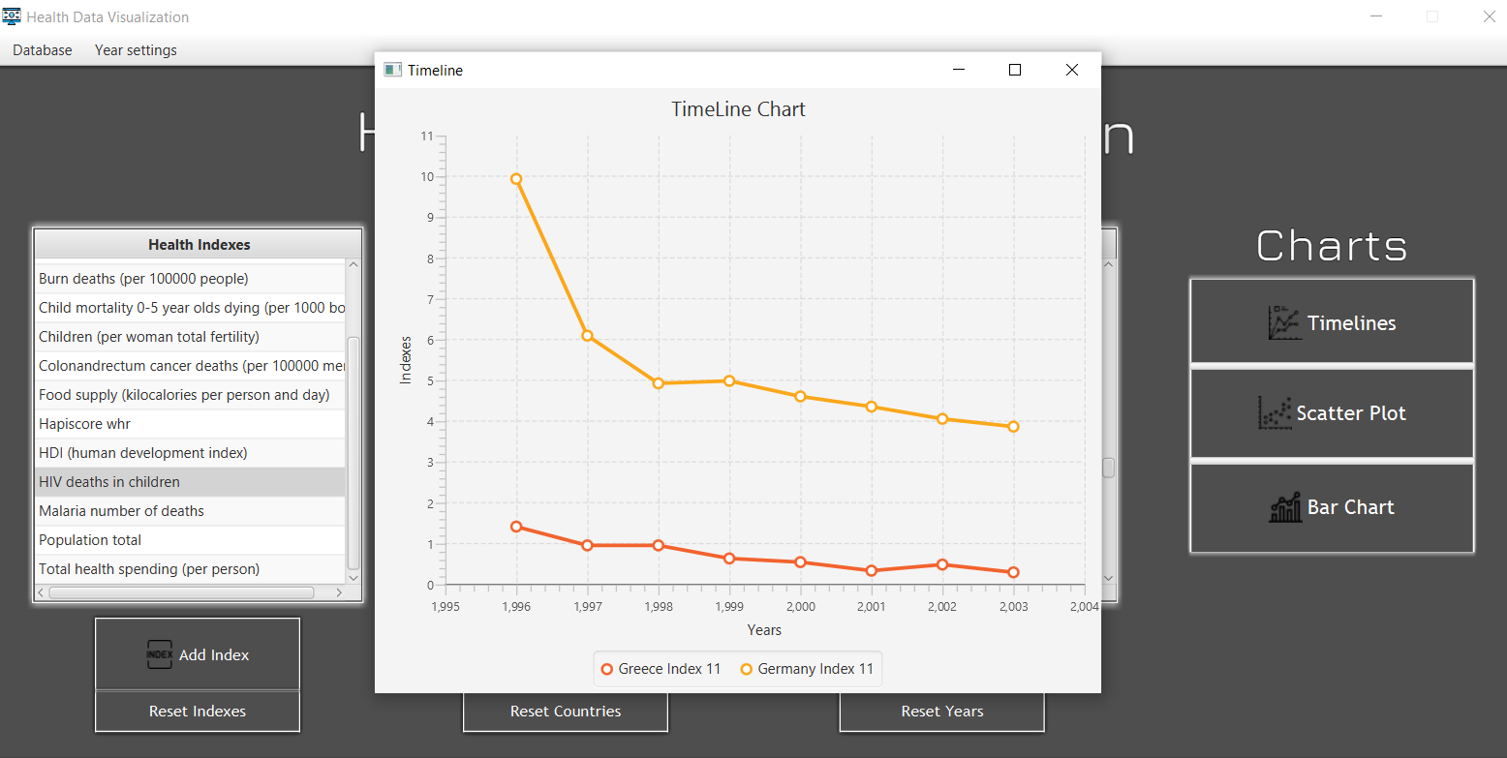Open the Bar Chart
This screenshot has height=758, width=1507.
(x=1332, y=506)
